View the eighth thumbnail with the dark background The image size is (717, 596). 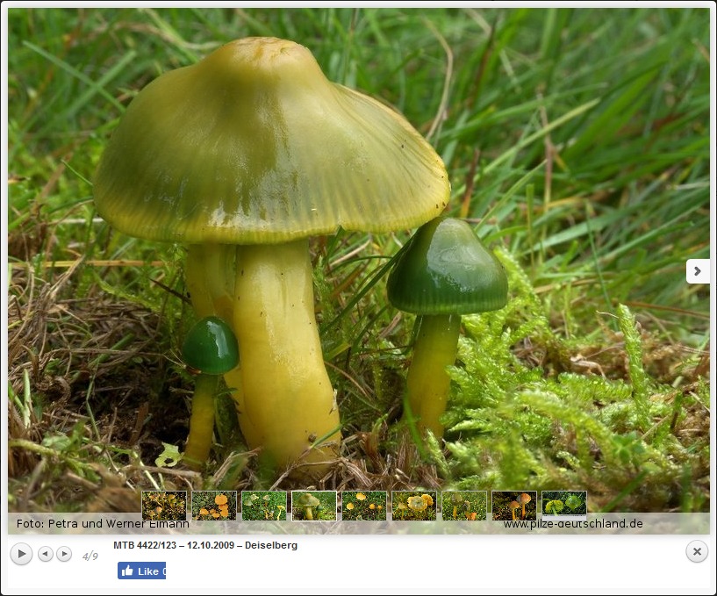[514, 506]
